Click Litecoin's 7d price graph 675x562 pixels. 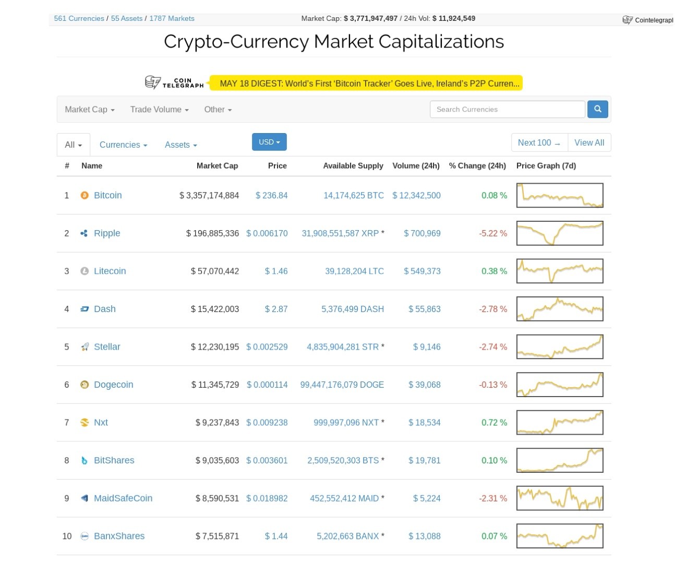tap(560, 271)
